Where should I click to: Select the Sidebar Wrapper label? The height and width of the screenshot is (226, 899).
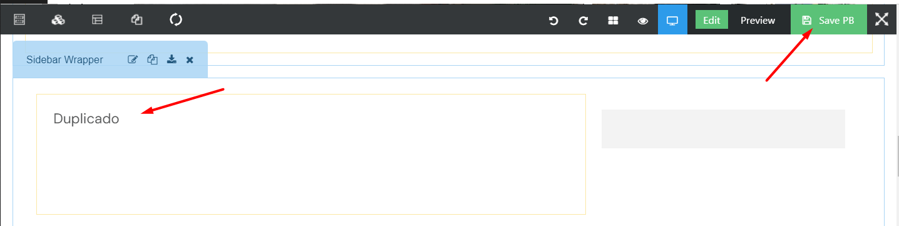[64, 60]
